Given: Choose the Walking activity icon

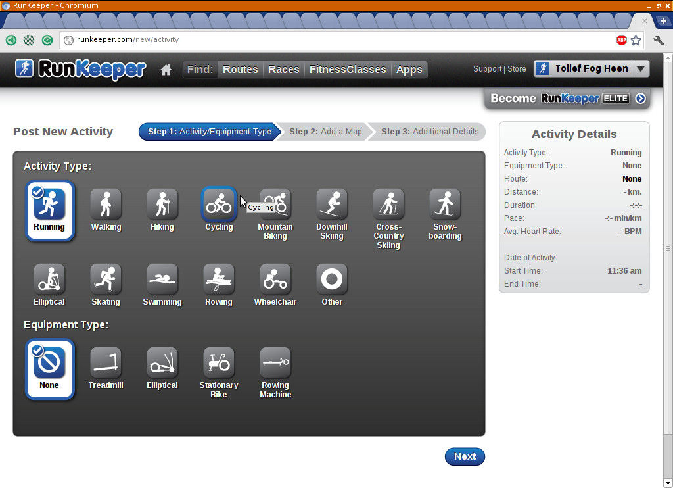Looking at the screenshot, I should pos(106,204).
